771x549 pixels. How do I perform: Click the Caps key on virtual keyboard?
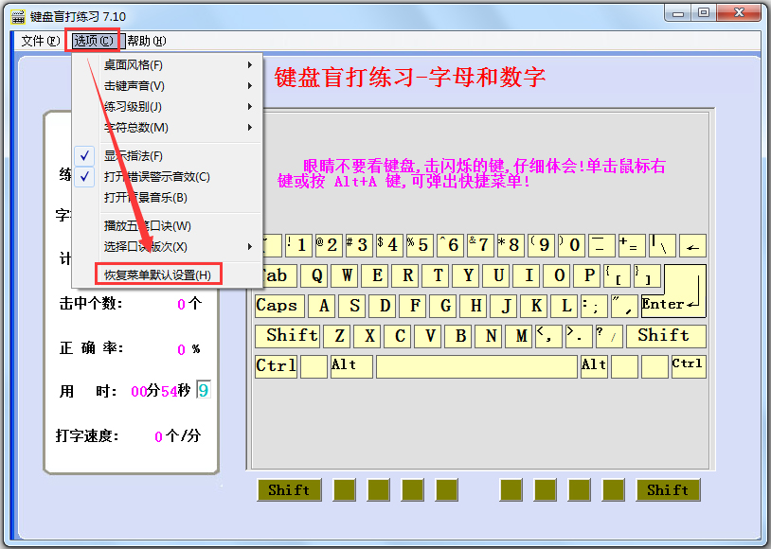click(279, 306)
